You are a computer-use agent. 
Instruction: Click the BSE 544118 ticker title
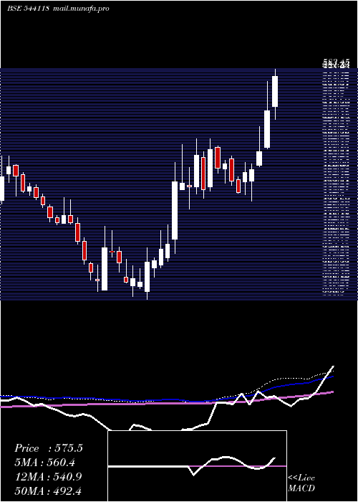coord(28,9)
